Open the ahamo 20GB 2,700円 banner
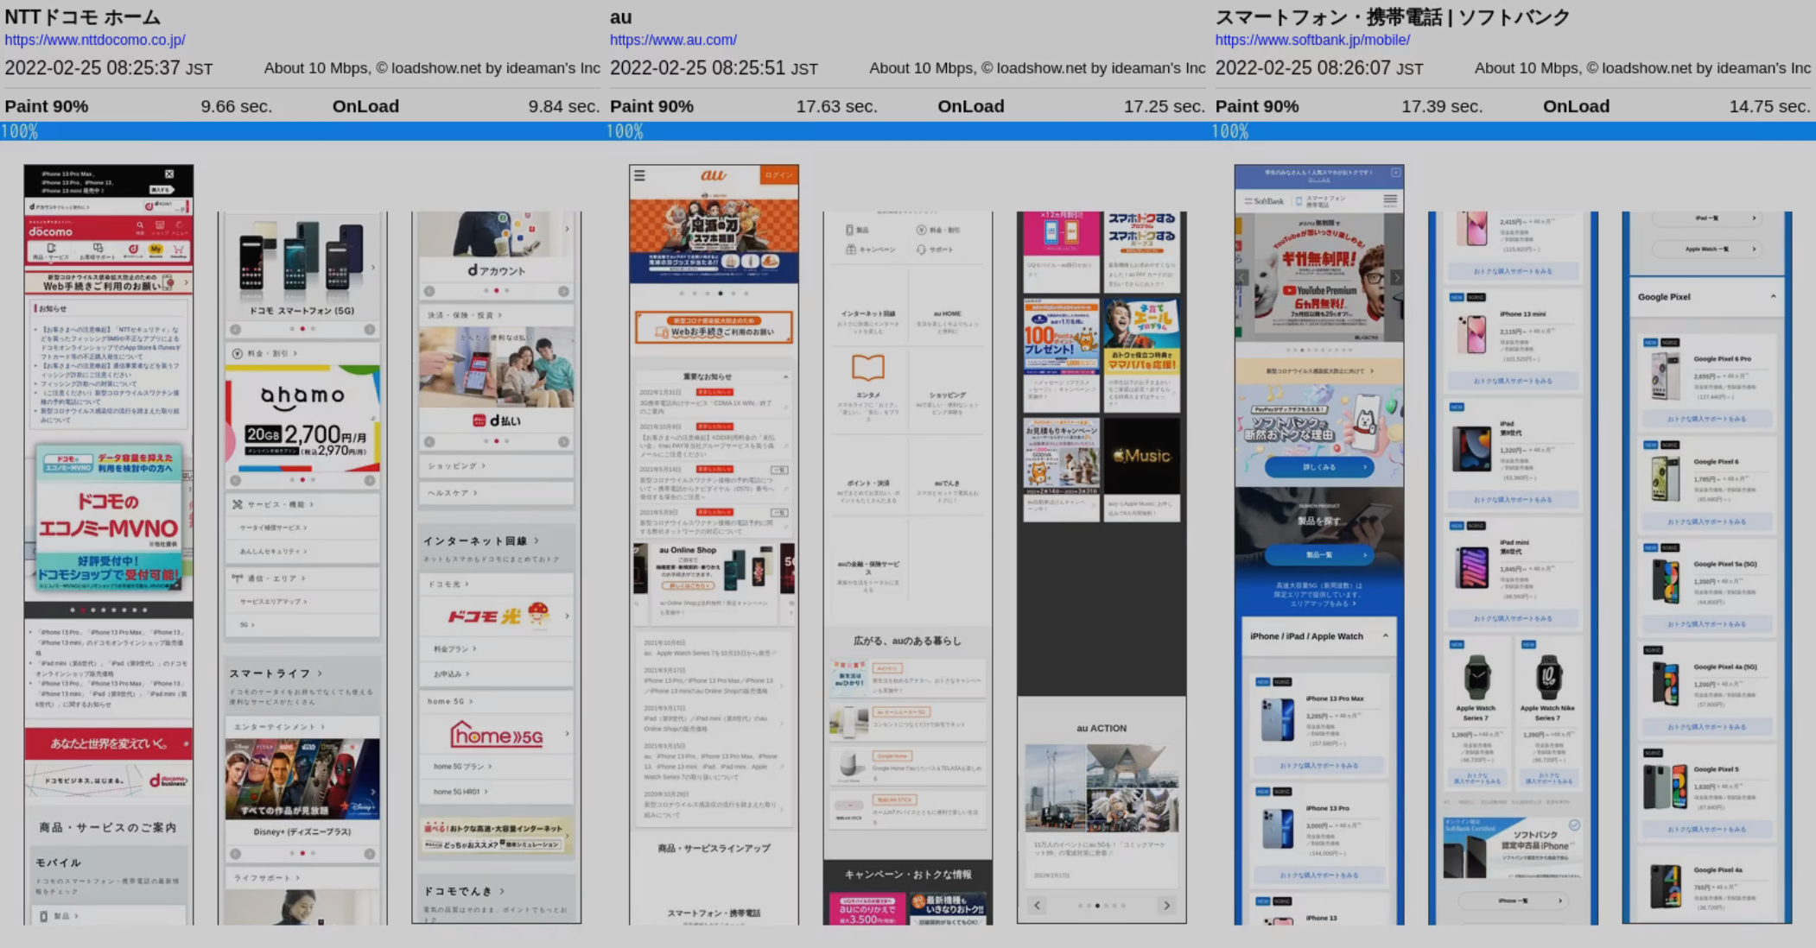The width and height of the screenshot is (1816, 948). click(x=302, y=419)
